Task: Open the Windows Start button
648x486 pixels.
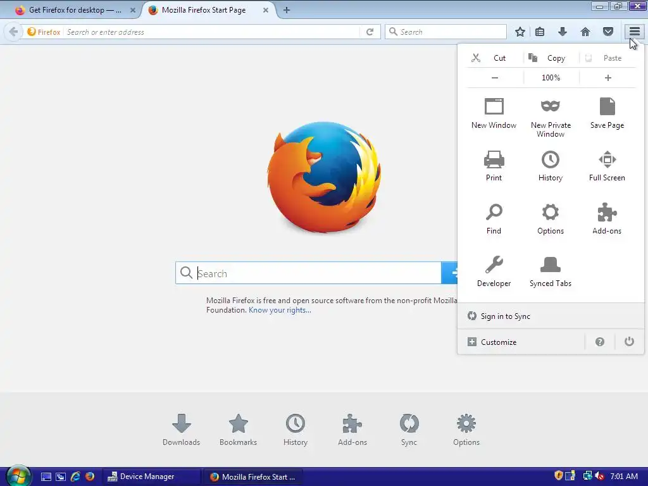Action: 18,476
